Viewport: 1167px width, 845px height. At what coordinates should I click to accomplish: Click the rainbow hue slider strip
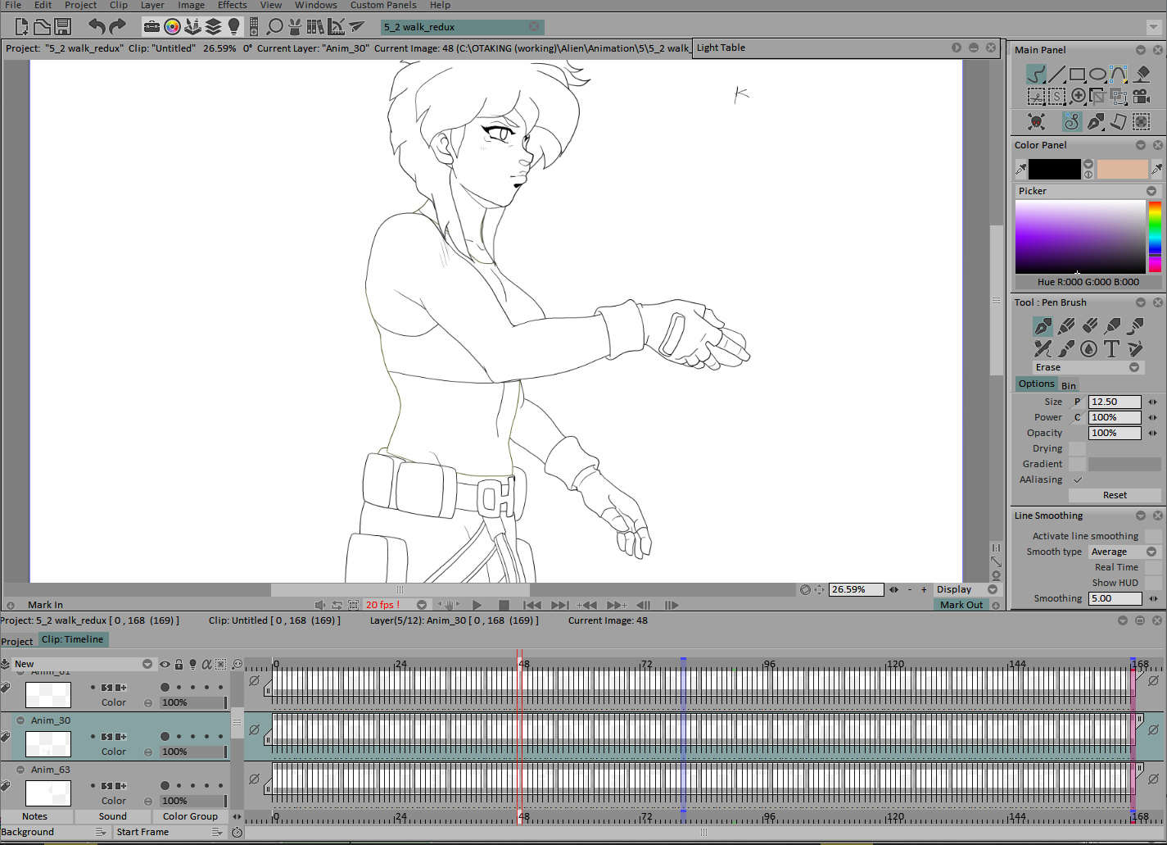(1155, 237)
